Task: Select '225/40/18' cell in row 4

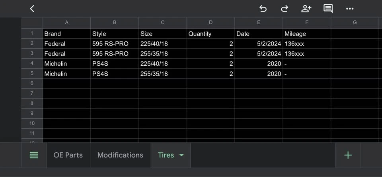Action: click(x=162, y=64)
